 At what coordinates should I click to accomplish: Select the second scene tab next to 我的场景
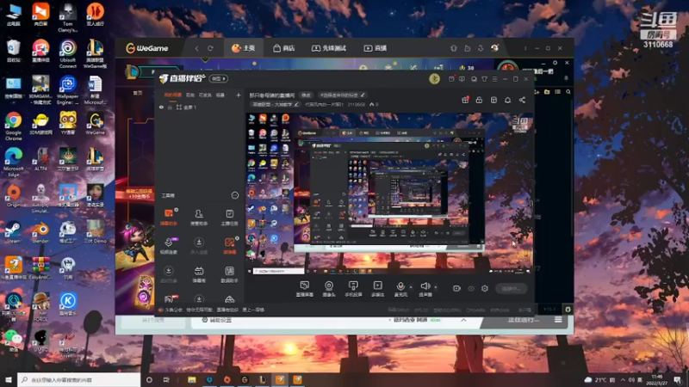tap(189, 95)
